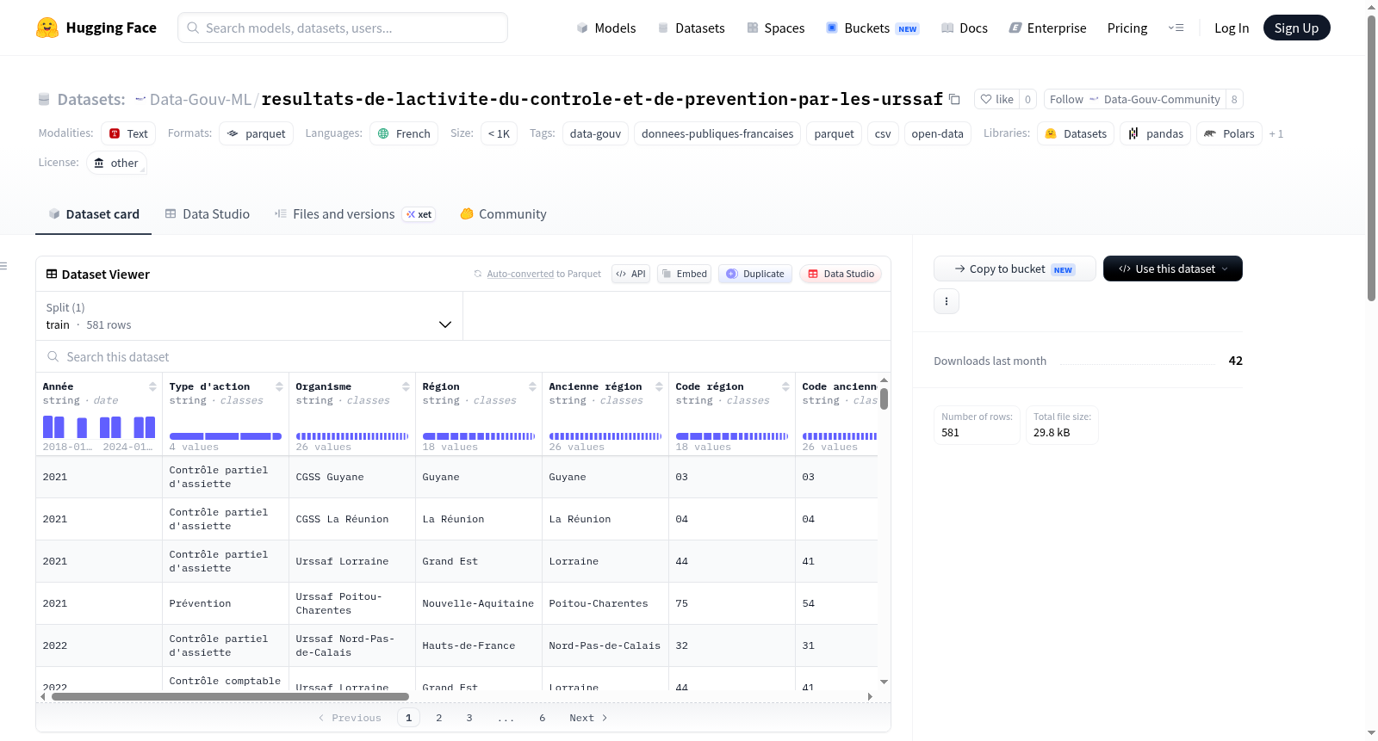Open Enterprise from top navigation

(x=1047, y=28)
